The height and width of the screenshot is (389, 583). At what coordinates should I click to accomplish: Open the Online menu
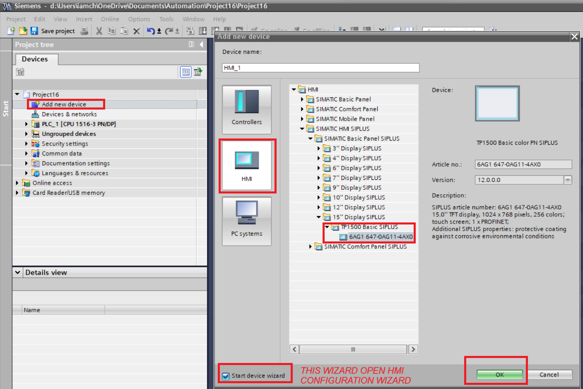point(110,19)
